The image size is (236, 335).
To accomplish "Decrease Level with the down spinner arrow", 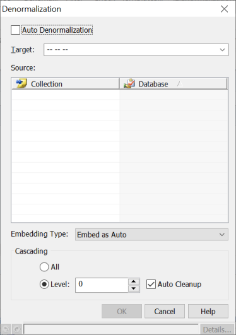I will coord(134,289).
